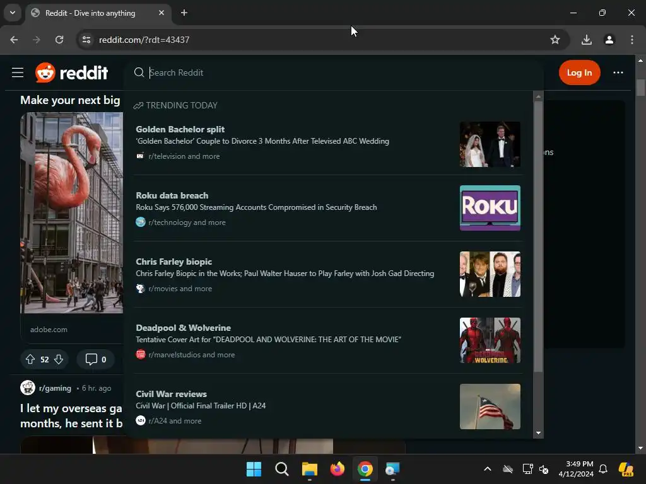The width and height of the screenshot is (646, 484).
Task: Click the browser forward arrow
Action: [x=37, y=40]
